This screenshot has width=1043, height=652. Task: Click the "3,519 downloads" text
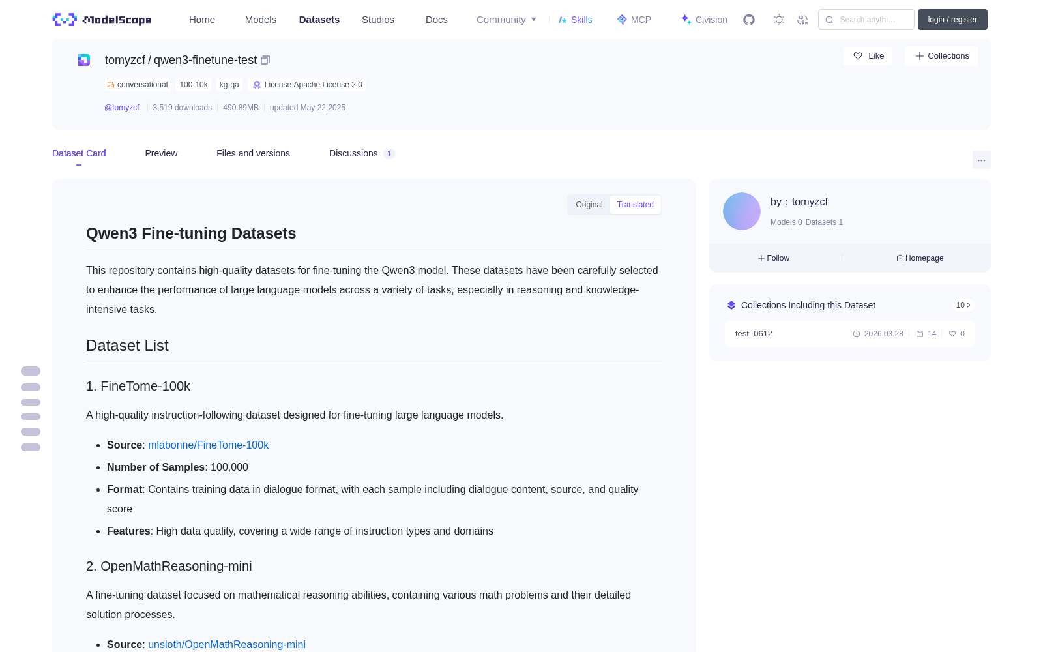tap(183, 108)
